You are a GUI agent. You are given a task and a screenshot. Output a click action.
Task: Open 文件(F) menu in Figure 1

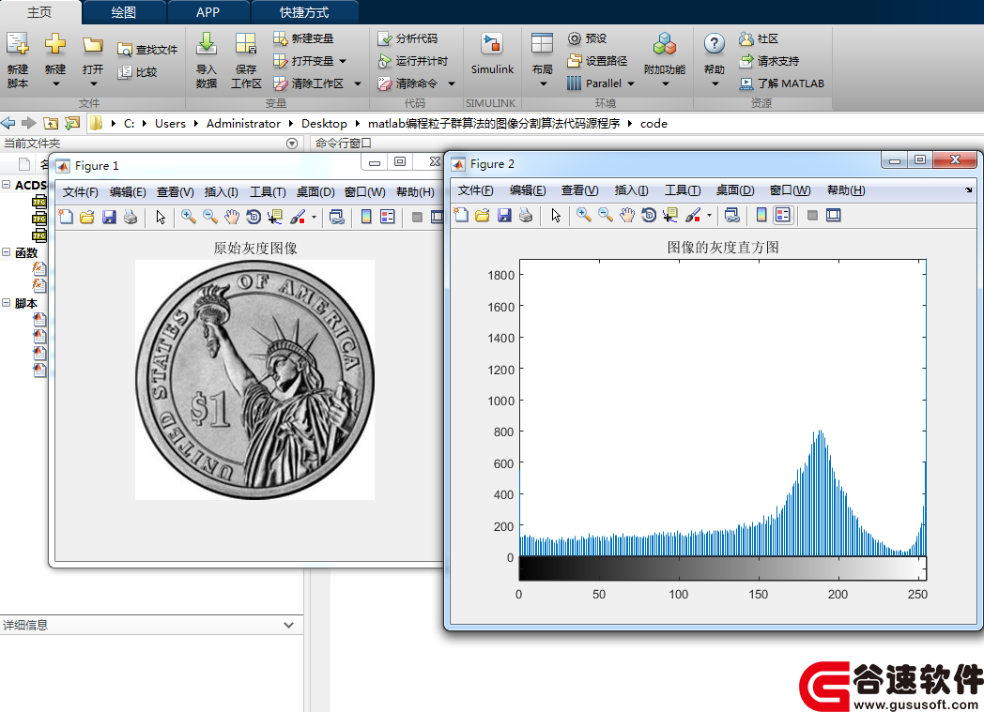tap(81, 192)
